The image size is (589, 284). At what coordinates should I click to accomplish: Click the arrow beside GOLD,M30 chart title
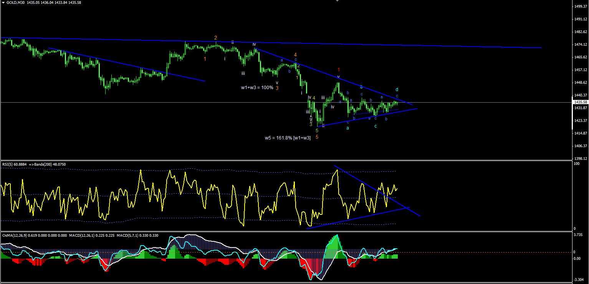pos(3,2)
